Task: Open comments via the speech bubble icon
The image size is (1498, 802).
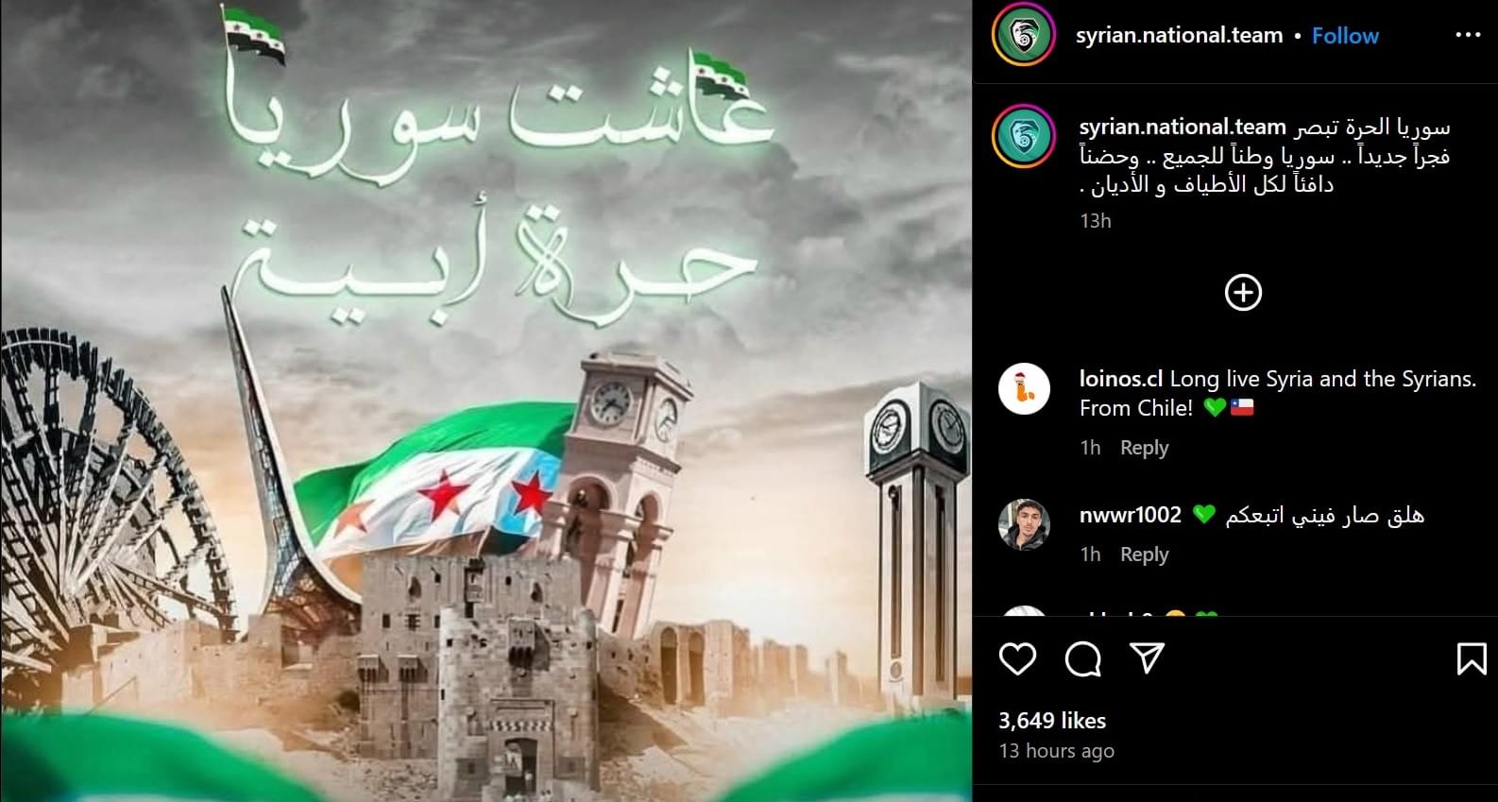Action: [x=1082, y=658]
